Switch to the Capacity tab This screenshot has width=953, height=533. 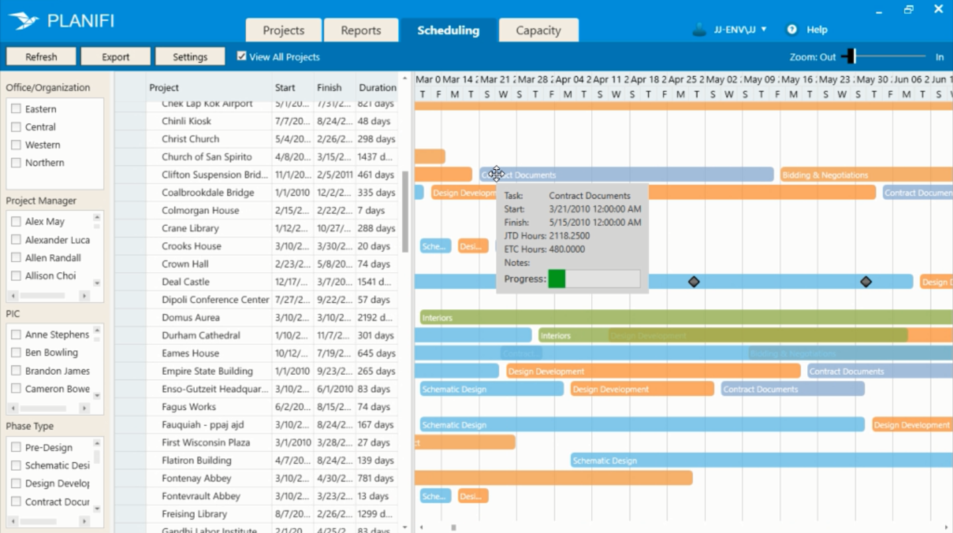[x=538, y=30]
